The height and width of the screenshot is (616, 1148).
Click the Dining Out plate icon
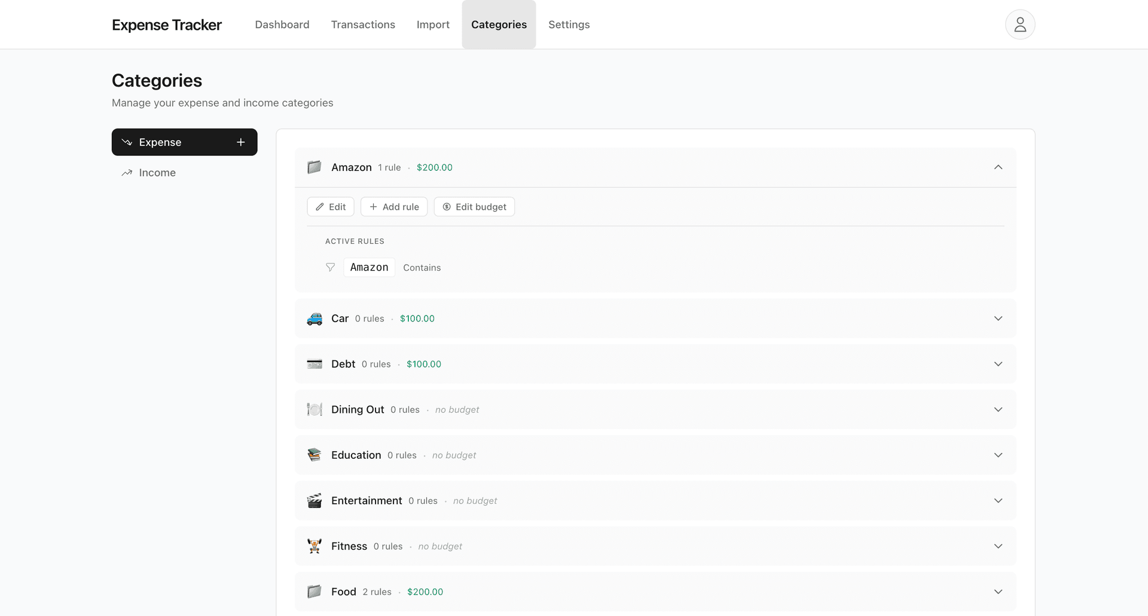[x=314, y=409]
